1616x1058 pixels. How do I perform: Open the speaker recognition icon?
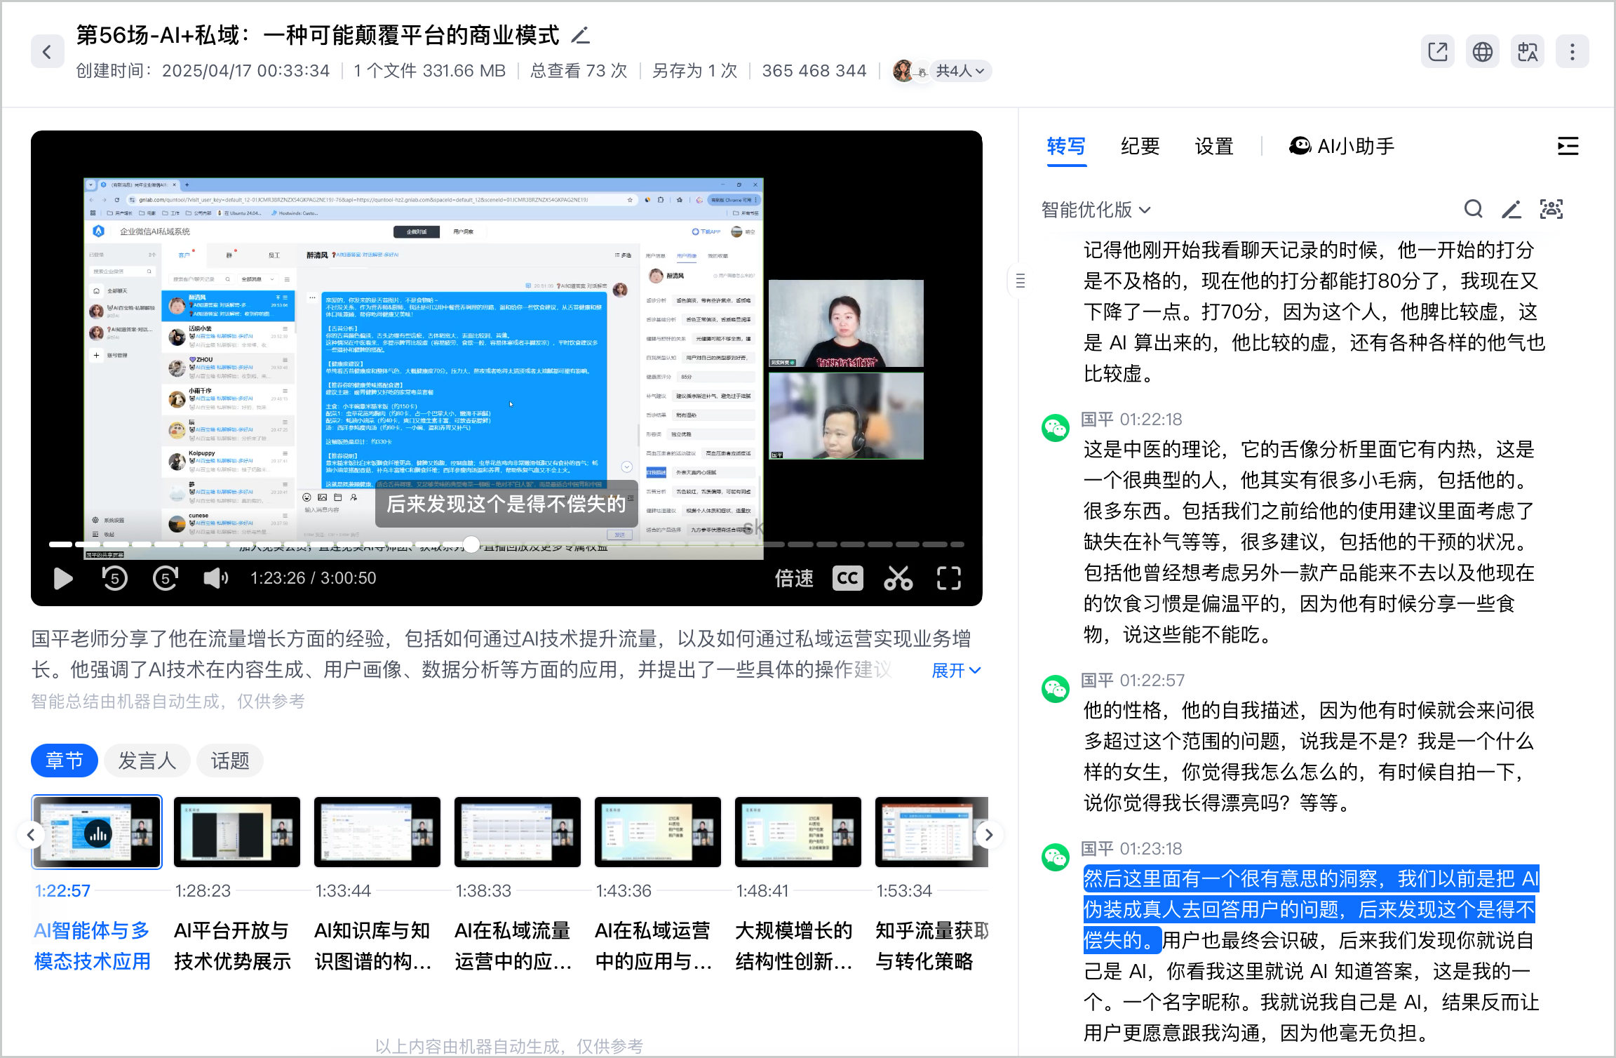pyautogui.click(x=1551, y=209)
